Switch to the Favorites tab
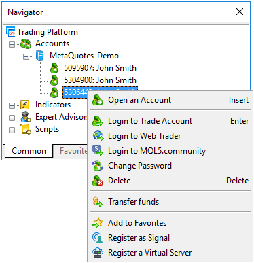Viewport: 254px width, 263px height. coord(71,151)
